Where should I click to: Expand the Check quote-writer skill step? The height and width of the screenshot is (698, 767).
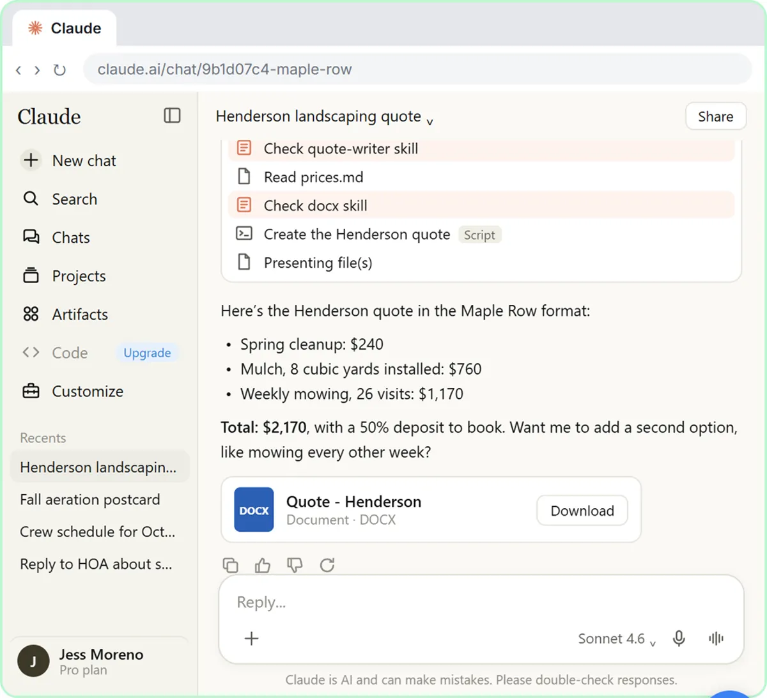click(481, 148)
